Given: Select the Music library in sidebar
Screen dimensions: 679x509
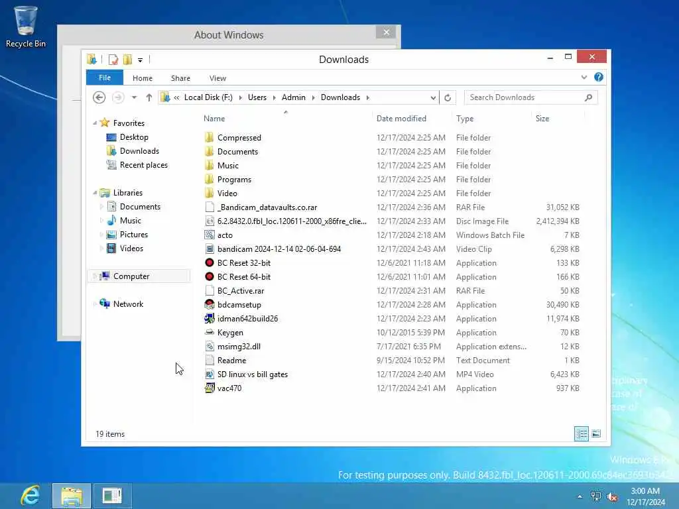Looking at the screenshot, I should point(131,221).
